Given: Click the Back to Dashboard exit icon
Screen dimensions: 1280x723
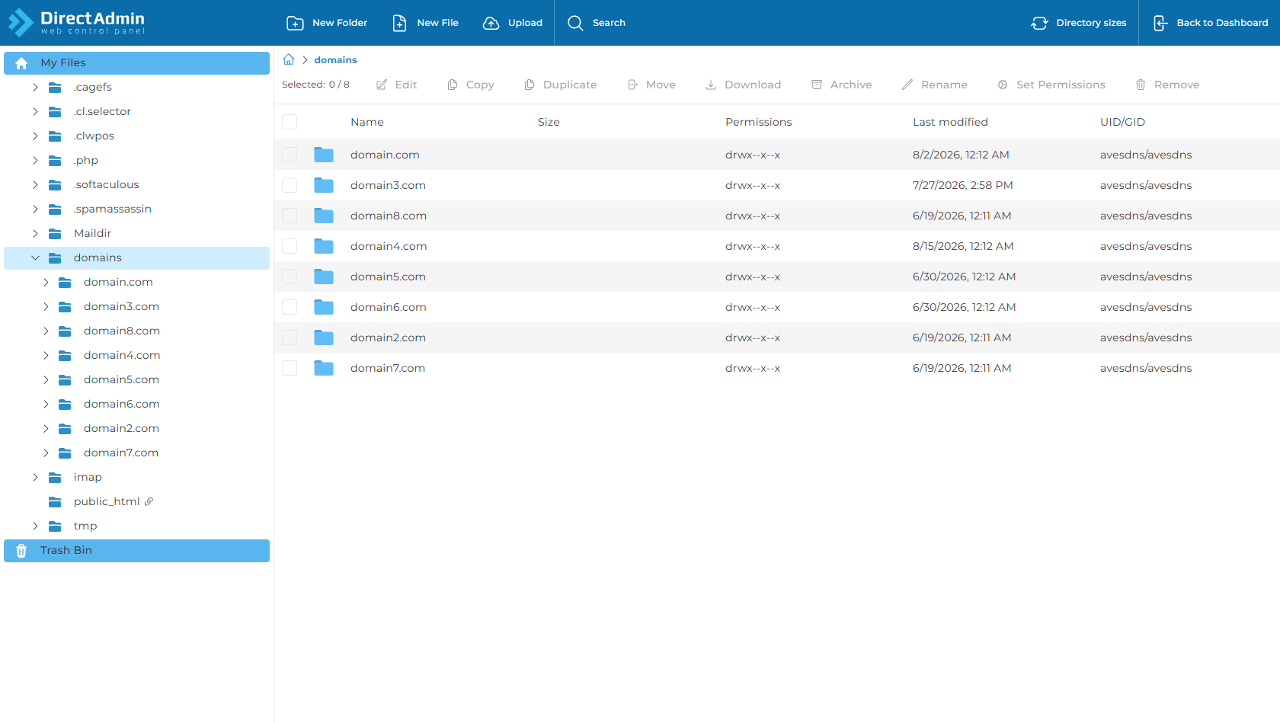Looking at the screenshot, I should (1160, 23).
